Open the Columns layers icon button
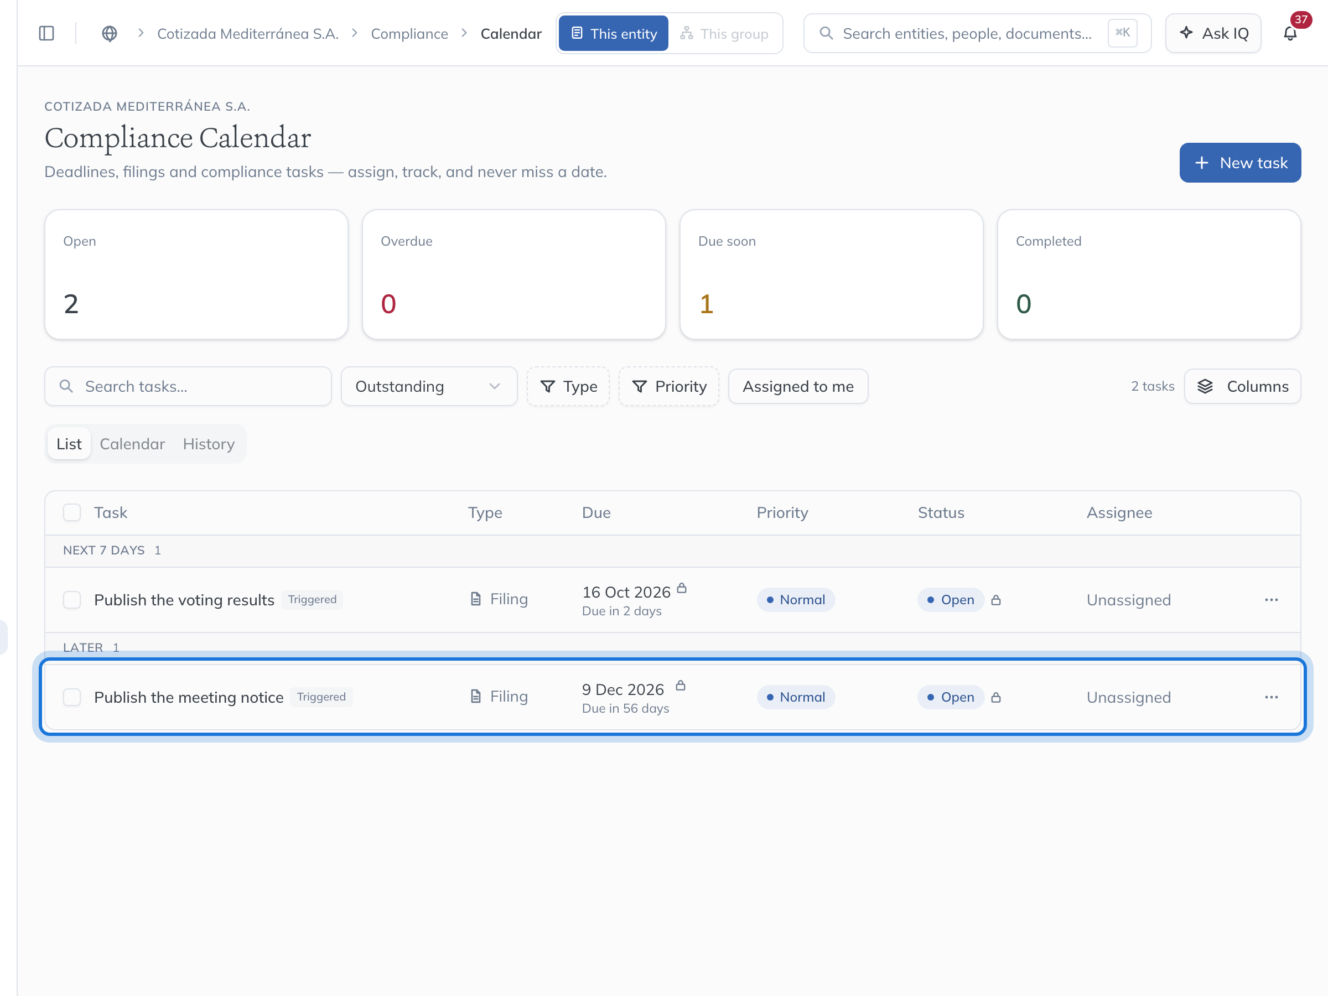 coord(1242,386)
